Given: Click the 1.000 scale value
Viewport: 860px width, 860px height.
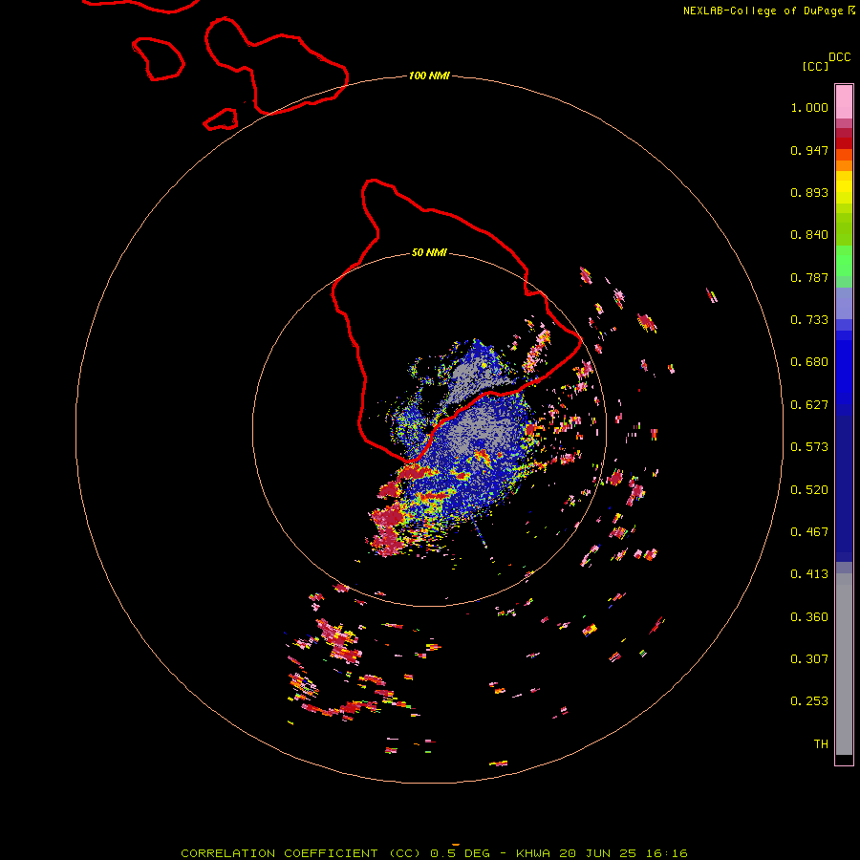Looking at the screenshot, I should pos(809,107).
